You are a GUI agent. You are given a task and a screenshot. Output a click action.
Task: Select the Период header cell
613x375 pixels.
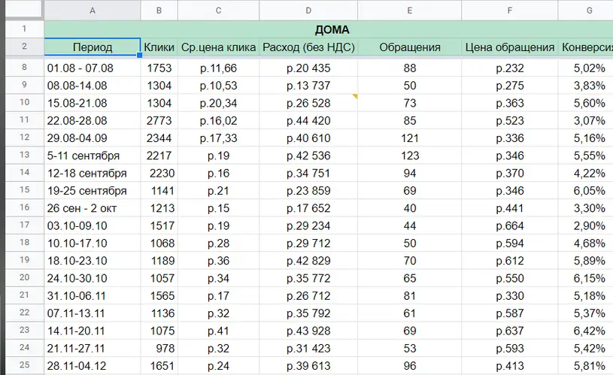click(93, 47)
